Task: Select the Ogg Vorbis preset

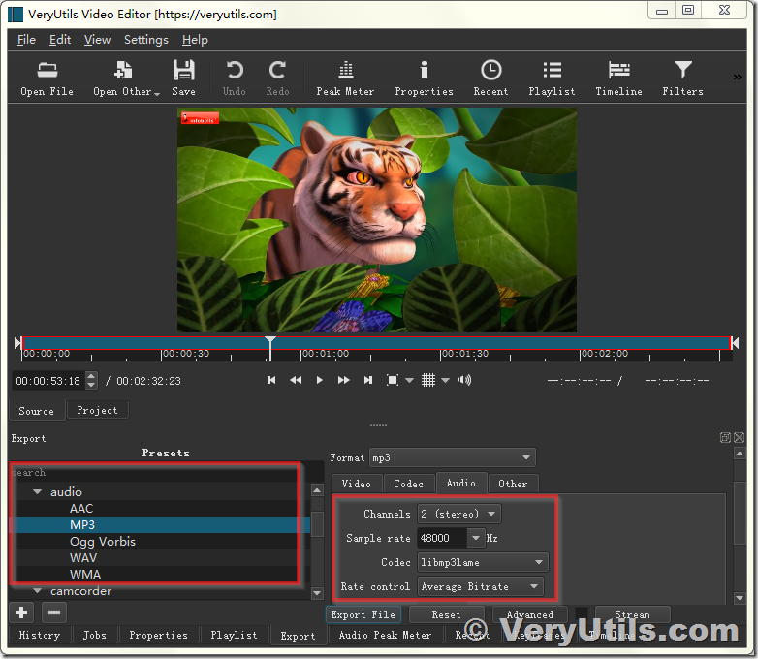Action: click(x=103, y=542)
